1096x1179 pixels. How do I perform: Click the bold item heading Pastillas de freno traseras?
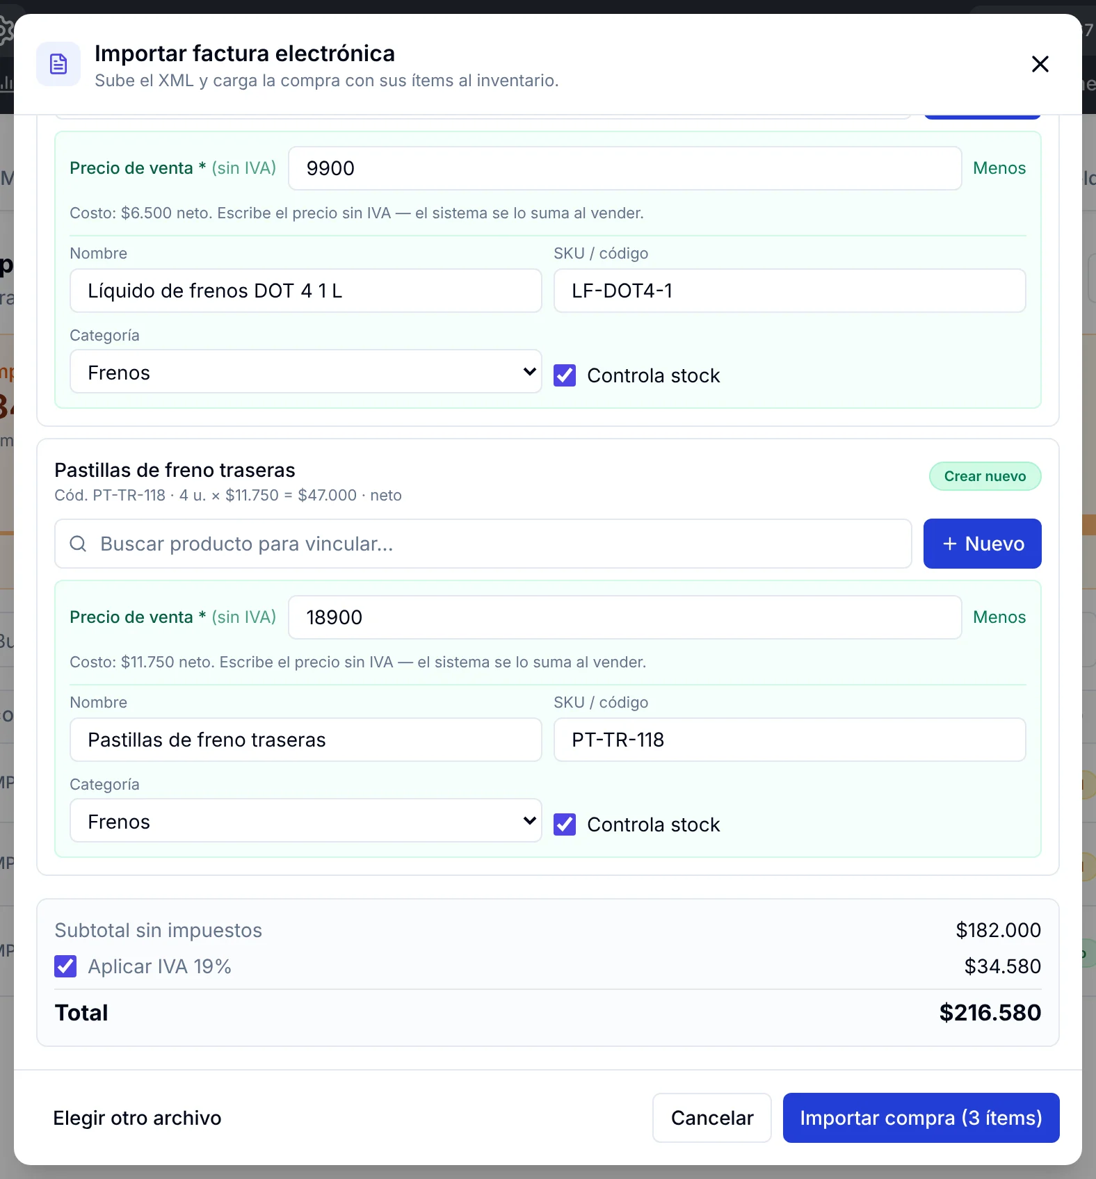(175, 471)
